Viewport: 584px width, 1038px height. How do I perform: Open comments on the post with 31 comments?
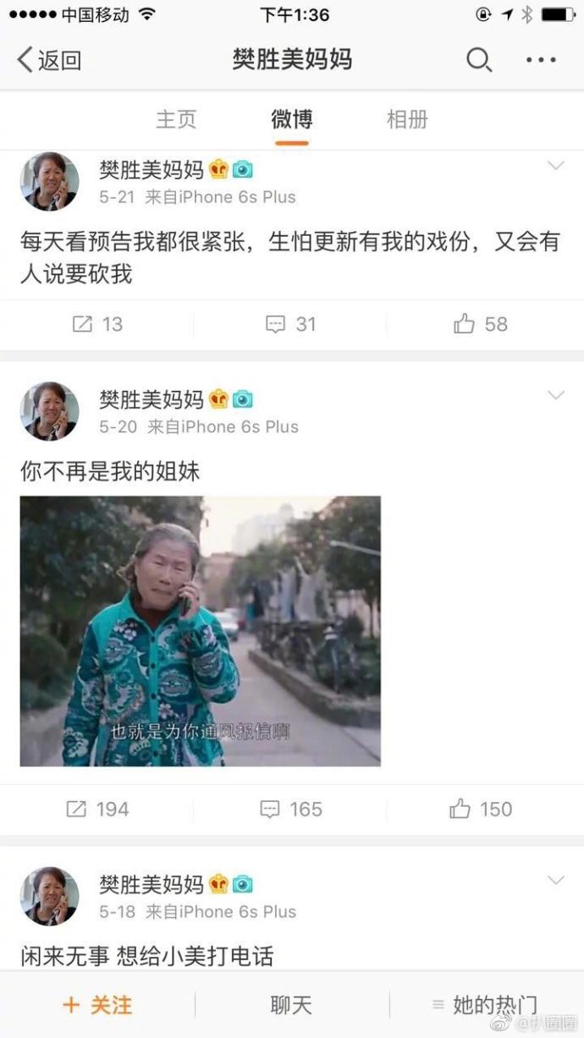[x=290, y=324]
